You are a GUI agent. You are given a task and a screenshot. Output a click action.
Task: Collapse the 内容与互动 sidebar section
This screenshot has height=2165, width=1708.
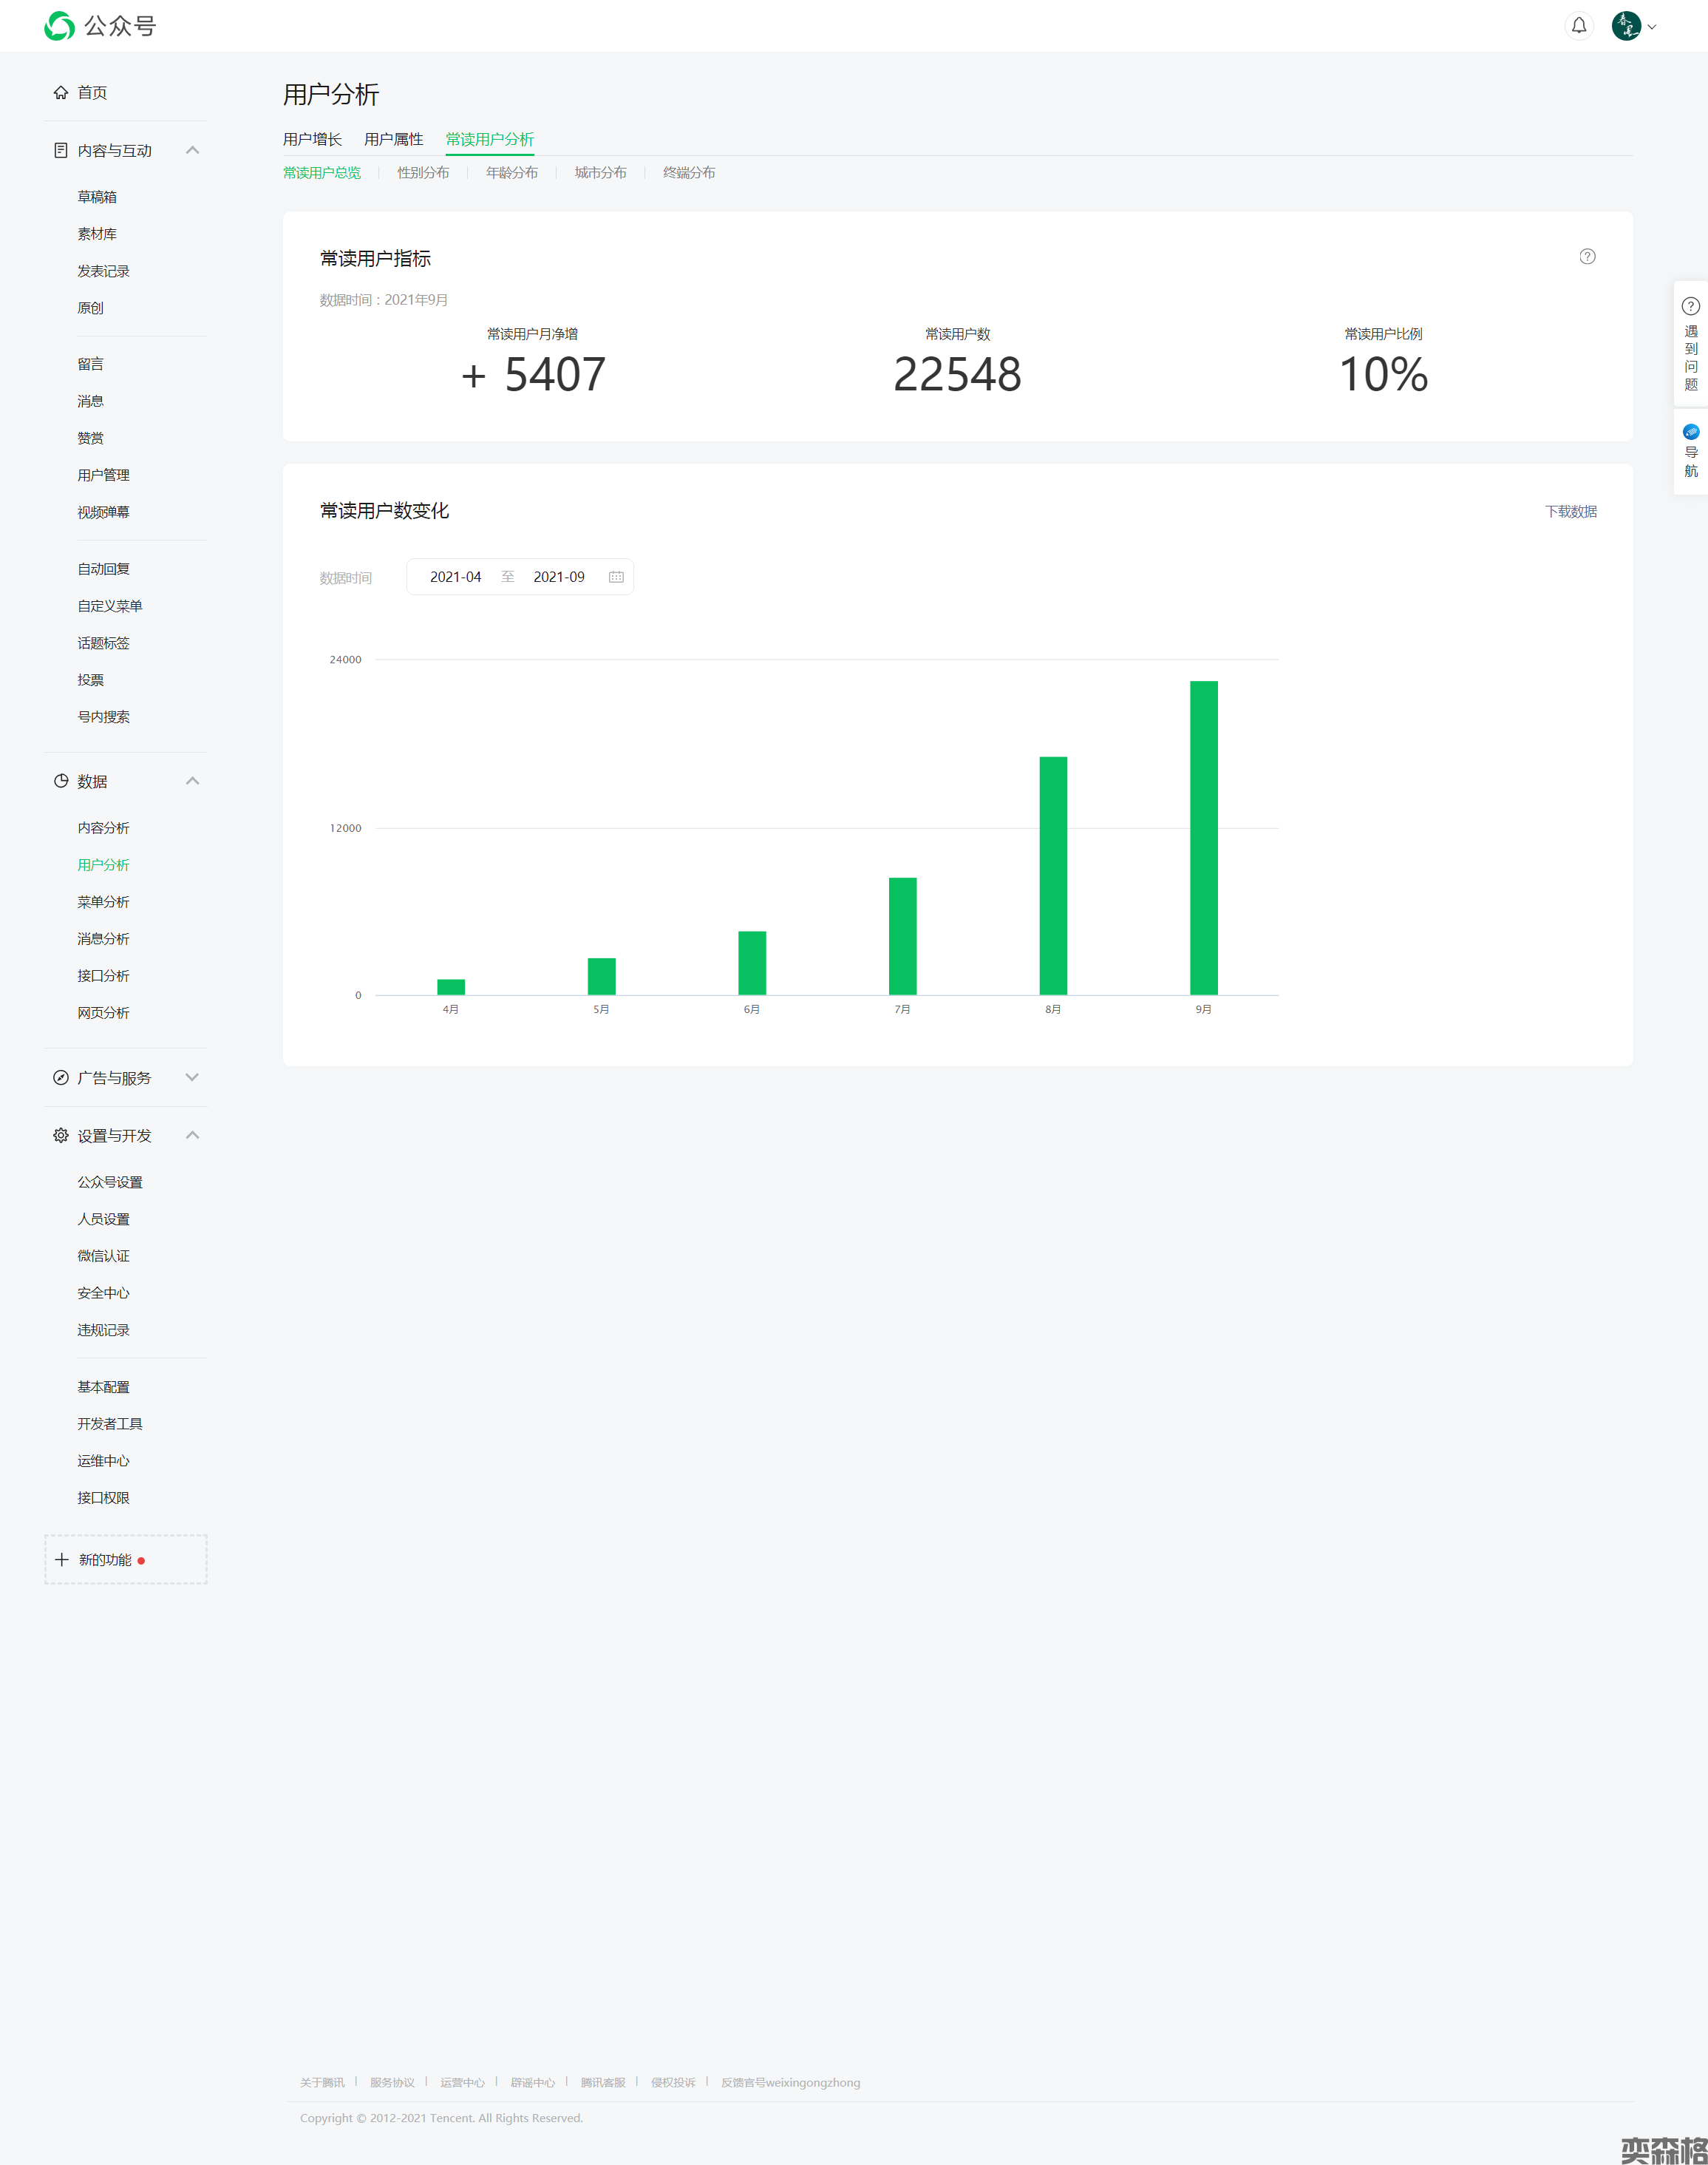coord(192,151)
